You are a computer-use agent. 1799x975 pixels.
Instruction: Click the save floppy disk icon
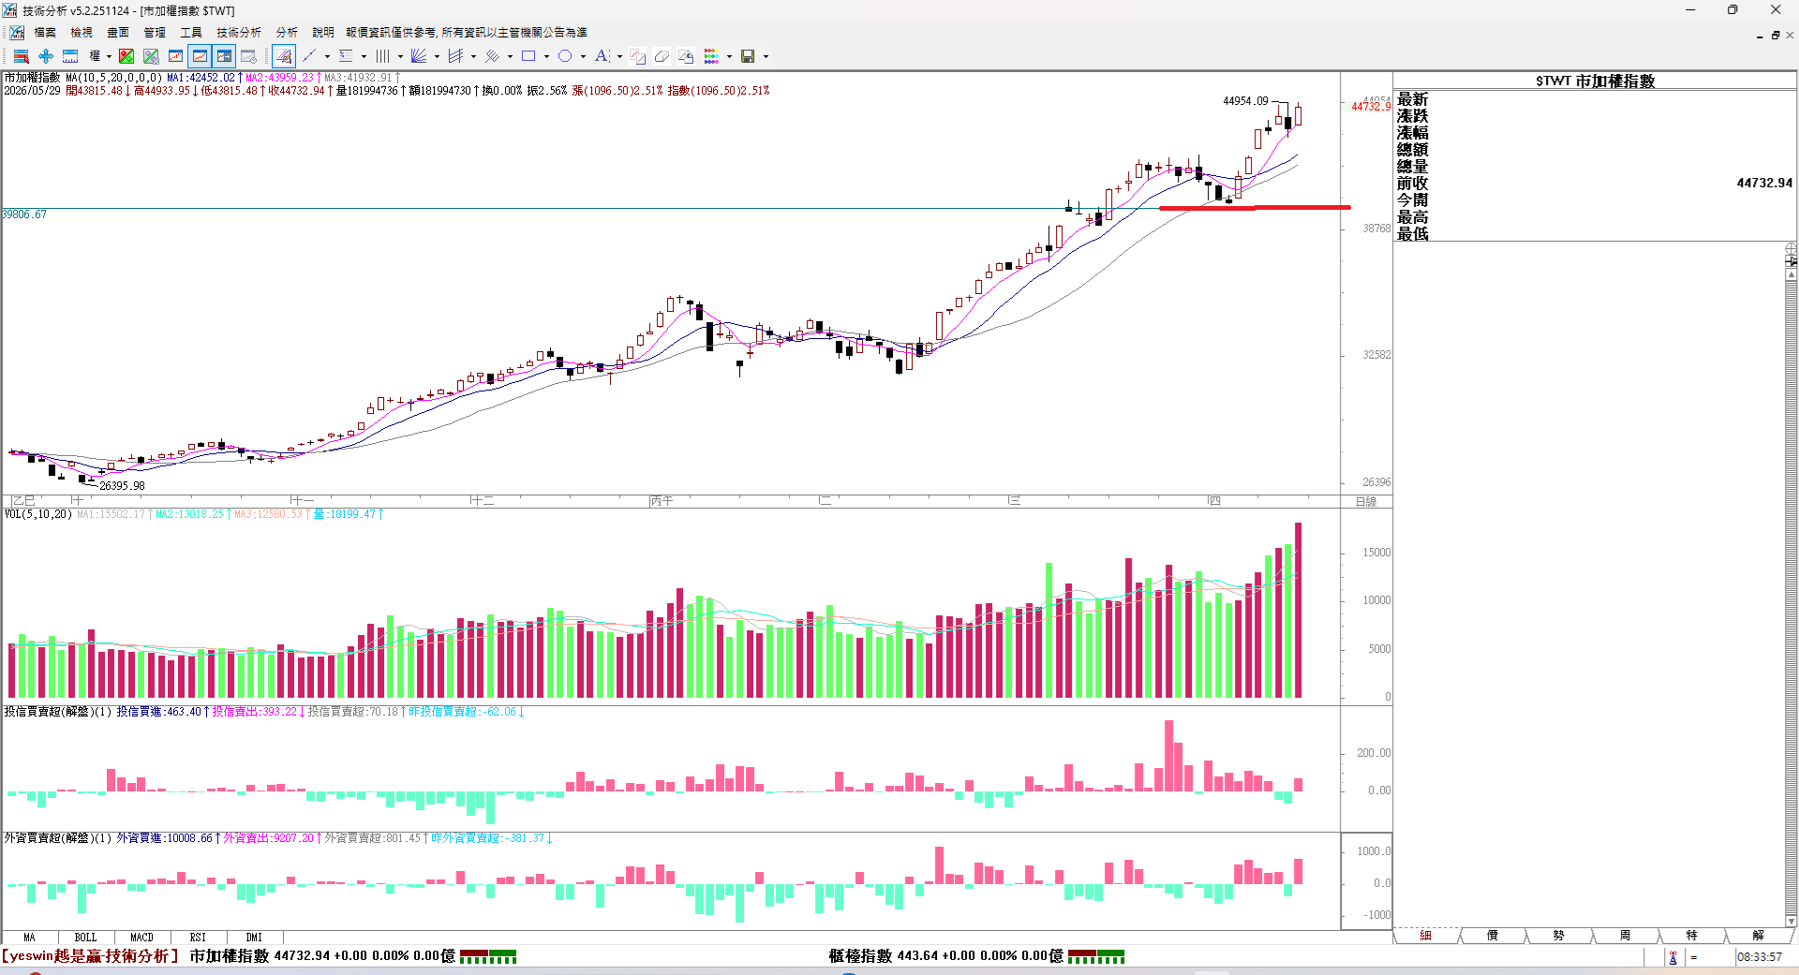[748, 56]
